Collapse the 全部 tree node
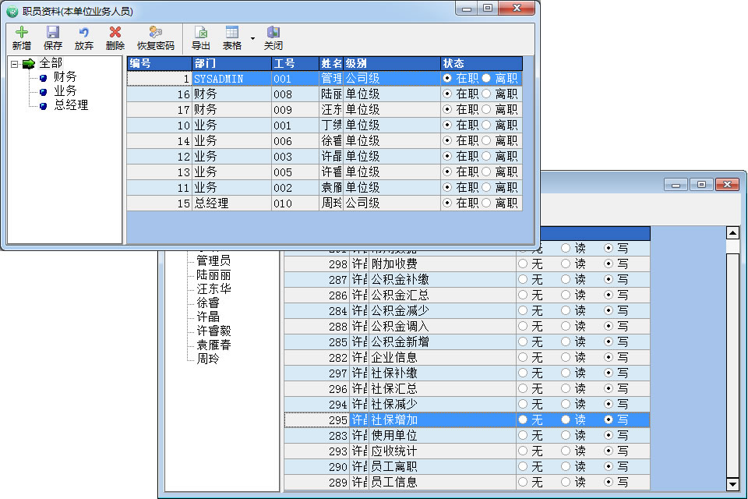The image size is (748, 499). pos(15,63)
